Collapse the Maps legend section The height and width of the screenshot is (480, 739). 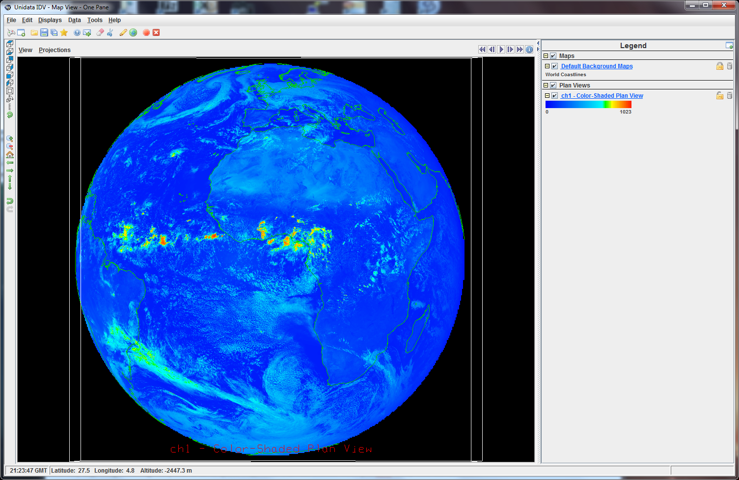click(x=546, y=56)
